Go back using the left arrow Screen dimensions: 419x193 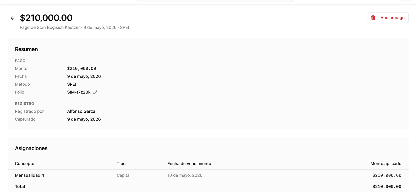pos(12,18)
